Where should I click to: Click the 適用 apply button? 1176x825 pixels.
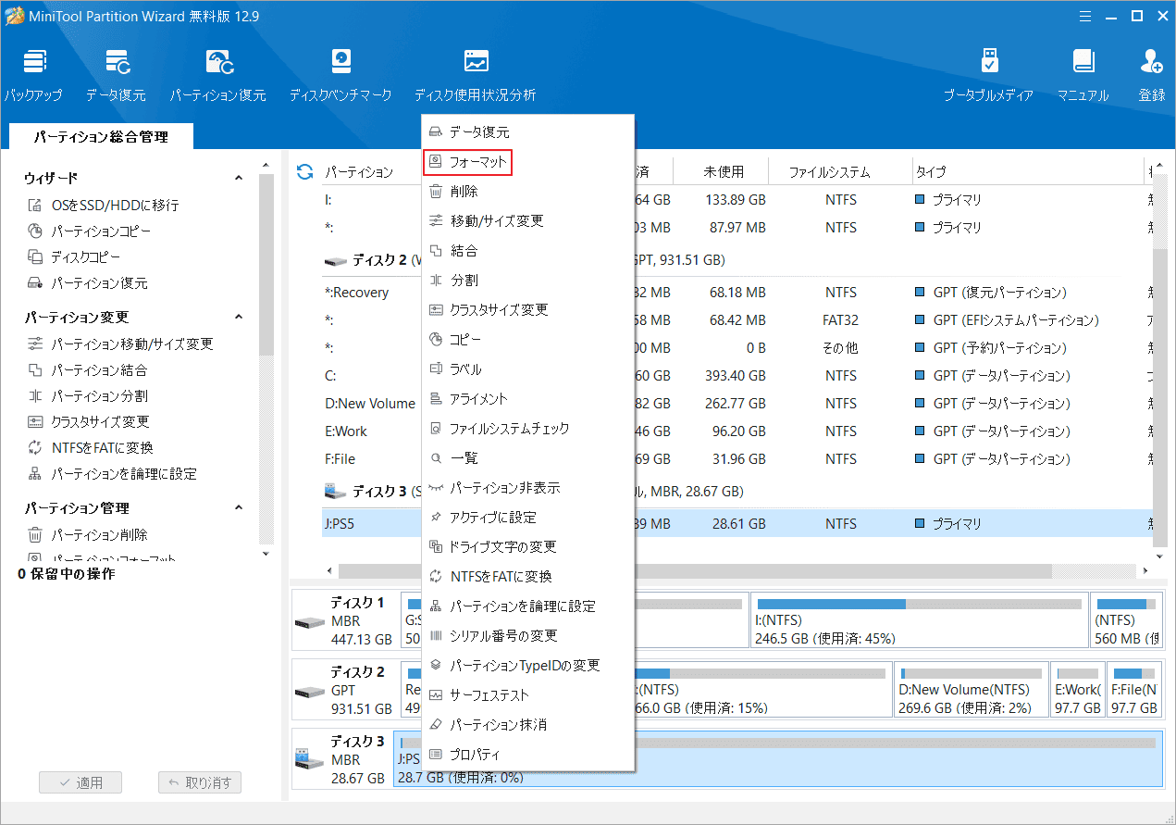click(80, 782)
